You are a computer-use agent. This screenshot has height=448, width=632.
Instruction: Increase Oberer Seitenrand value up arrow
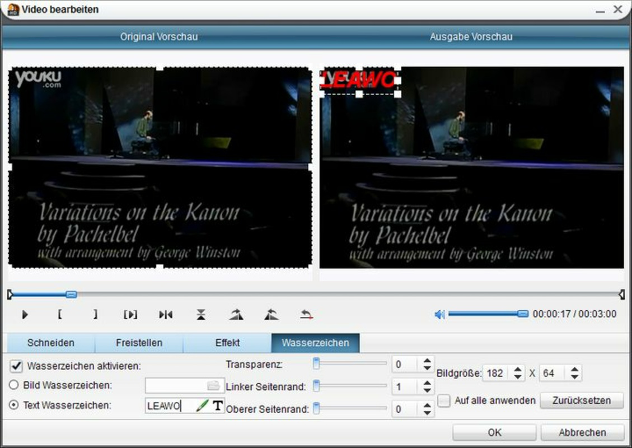427,405
